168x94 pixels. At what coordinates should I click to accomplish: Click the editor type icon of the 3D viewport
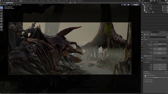click(x=1, y=5)
